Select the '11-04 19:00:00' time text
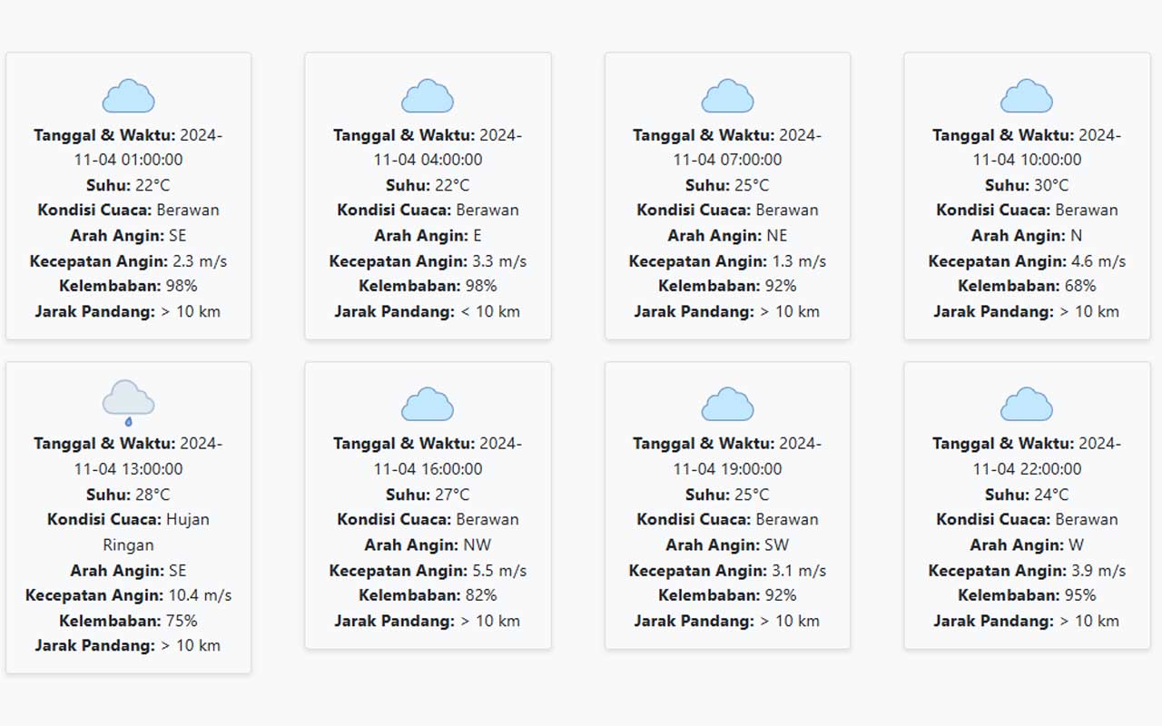Image resolution: width=1162 pixels, height=726 pixels. click(x=727, y=469)
